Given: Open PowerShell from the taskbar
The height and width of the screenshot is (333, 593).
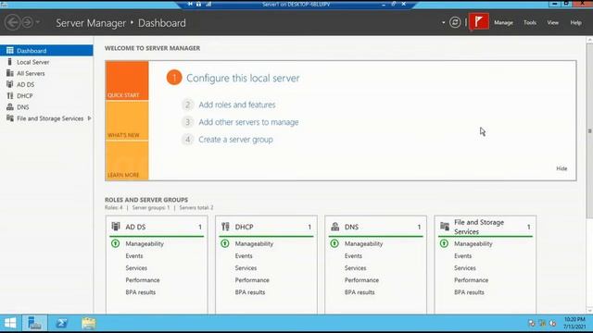Looking at the screenshot, I should (62, 323).
